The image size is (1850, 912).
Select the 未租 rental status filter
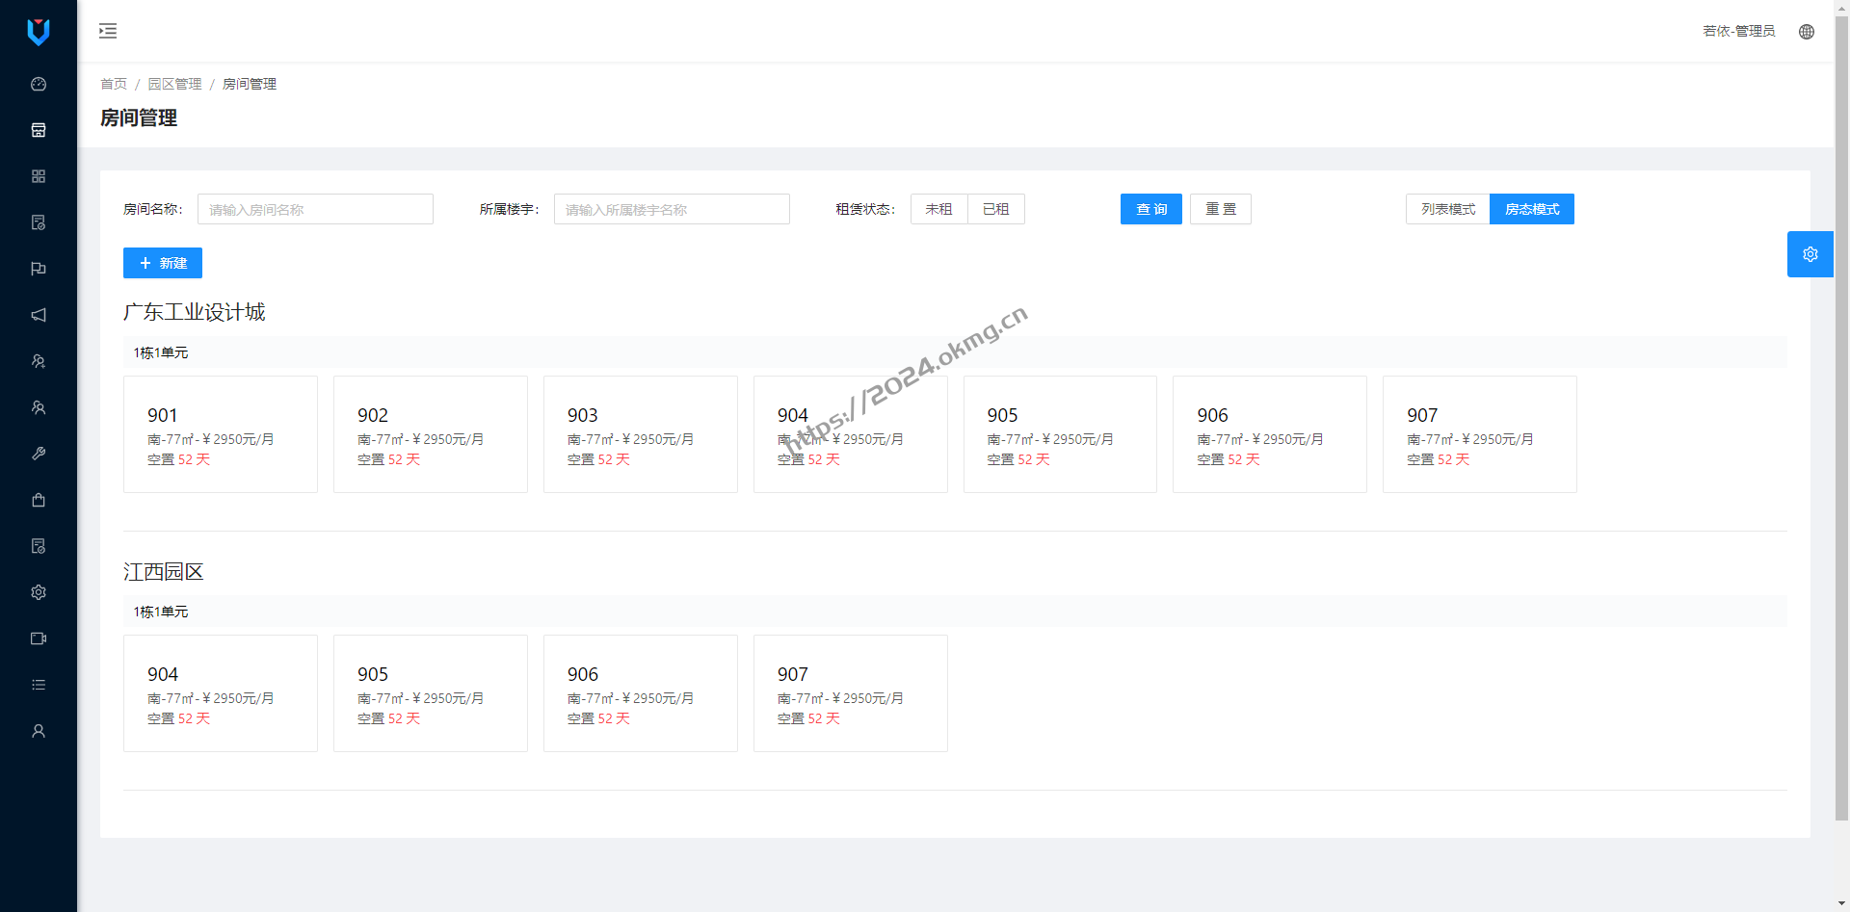(938, 209)
